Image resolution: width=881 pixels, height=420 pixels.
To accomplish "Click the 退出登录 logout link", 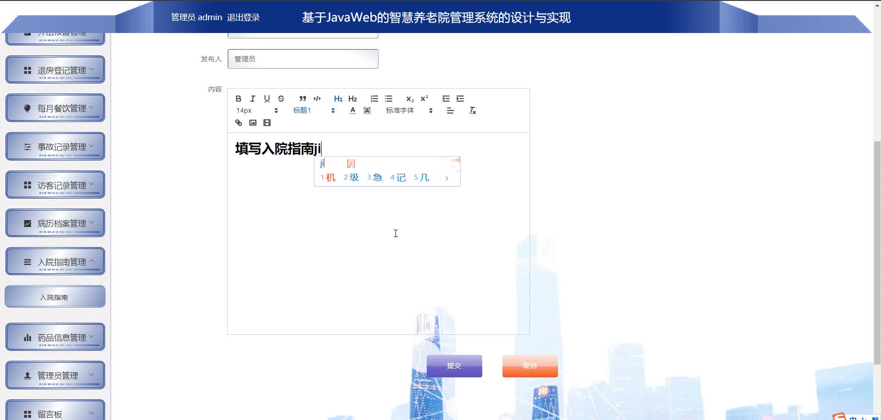I will point(243,17).
